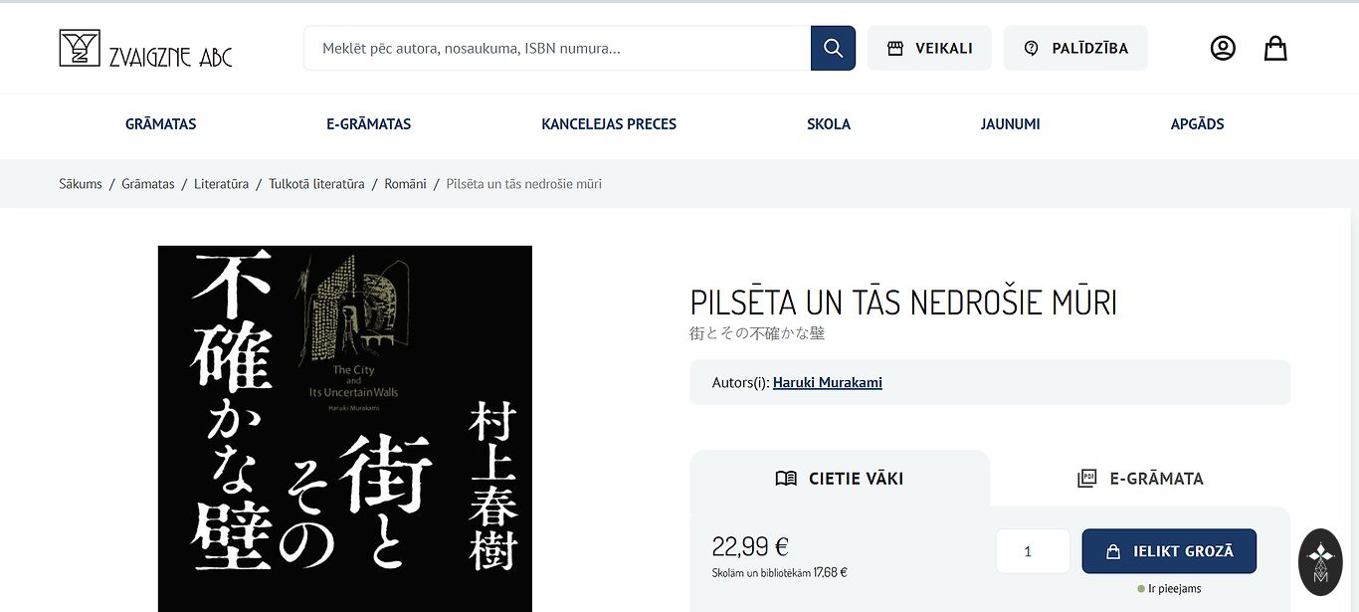Select the E-grāmata format tab
Screen dimensions: 1359x612
pyautogui.click(x=1140, y=479)
